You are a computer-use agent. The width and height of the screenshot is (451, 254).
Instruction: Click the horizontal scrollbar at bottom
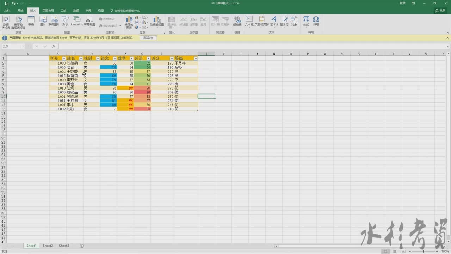tap(359, 246)
